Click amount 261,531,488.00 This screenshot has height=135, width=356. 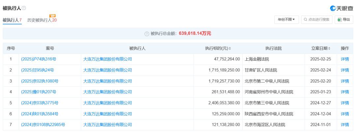click(226, 92)
